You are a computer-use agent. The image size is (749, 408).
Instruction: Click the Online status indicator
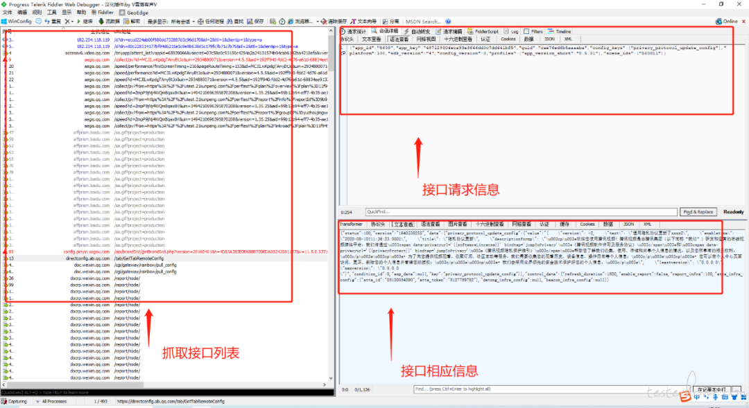pyautogui.click(x=727, y=21)
